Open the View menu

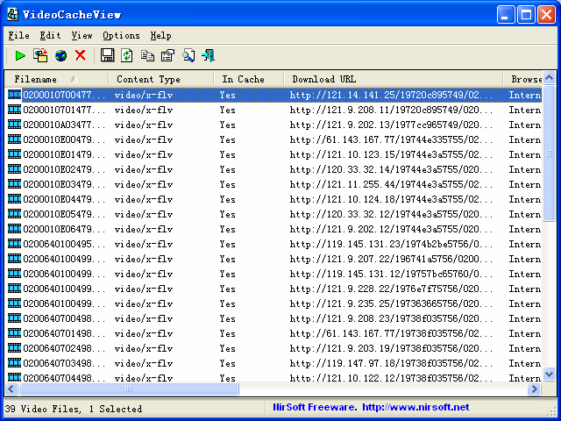pos(82,36)
